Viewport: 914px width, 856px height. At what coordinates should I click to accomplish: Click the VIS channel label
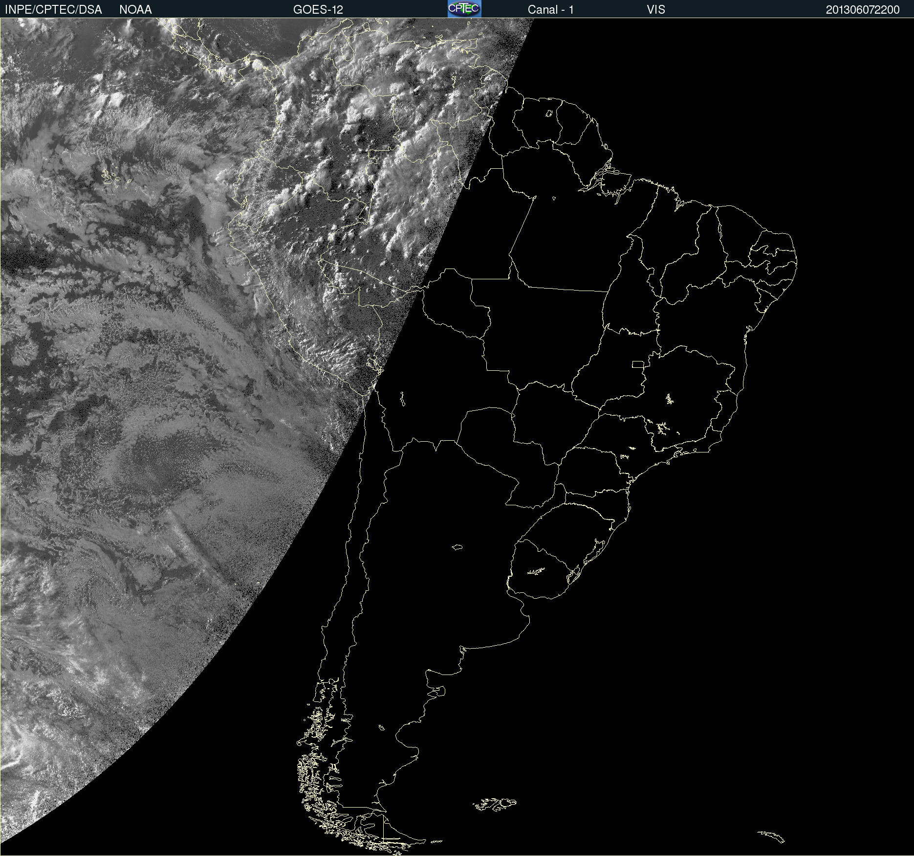point(656,10)
